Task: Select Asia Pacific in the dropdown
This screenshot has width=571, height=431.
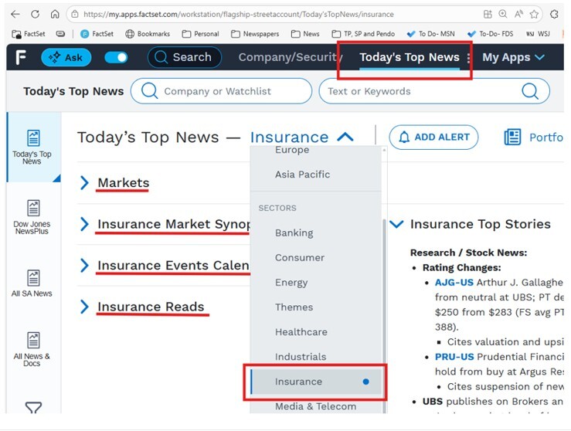Action: click(x=302, y=175)
